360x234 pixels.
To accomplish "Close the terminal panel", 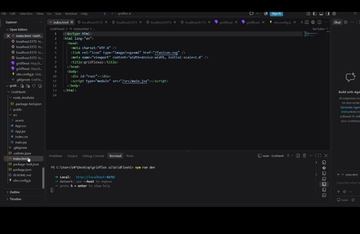I will point(326,156).
